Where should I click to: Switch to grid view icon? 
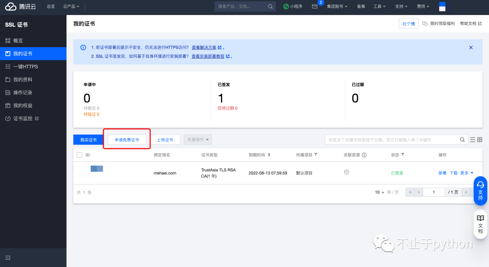(480, 140)
